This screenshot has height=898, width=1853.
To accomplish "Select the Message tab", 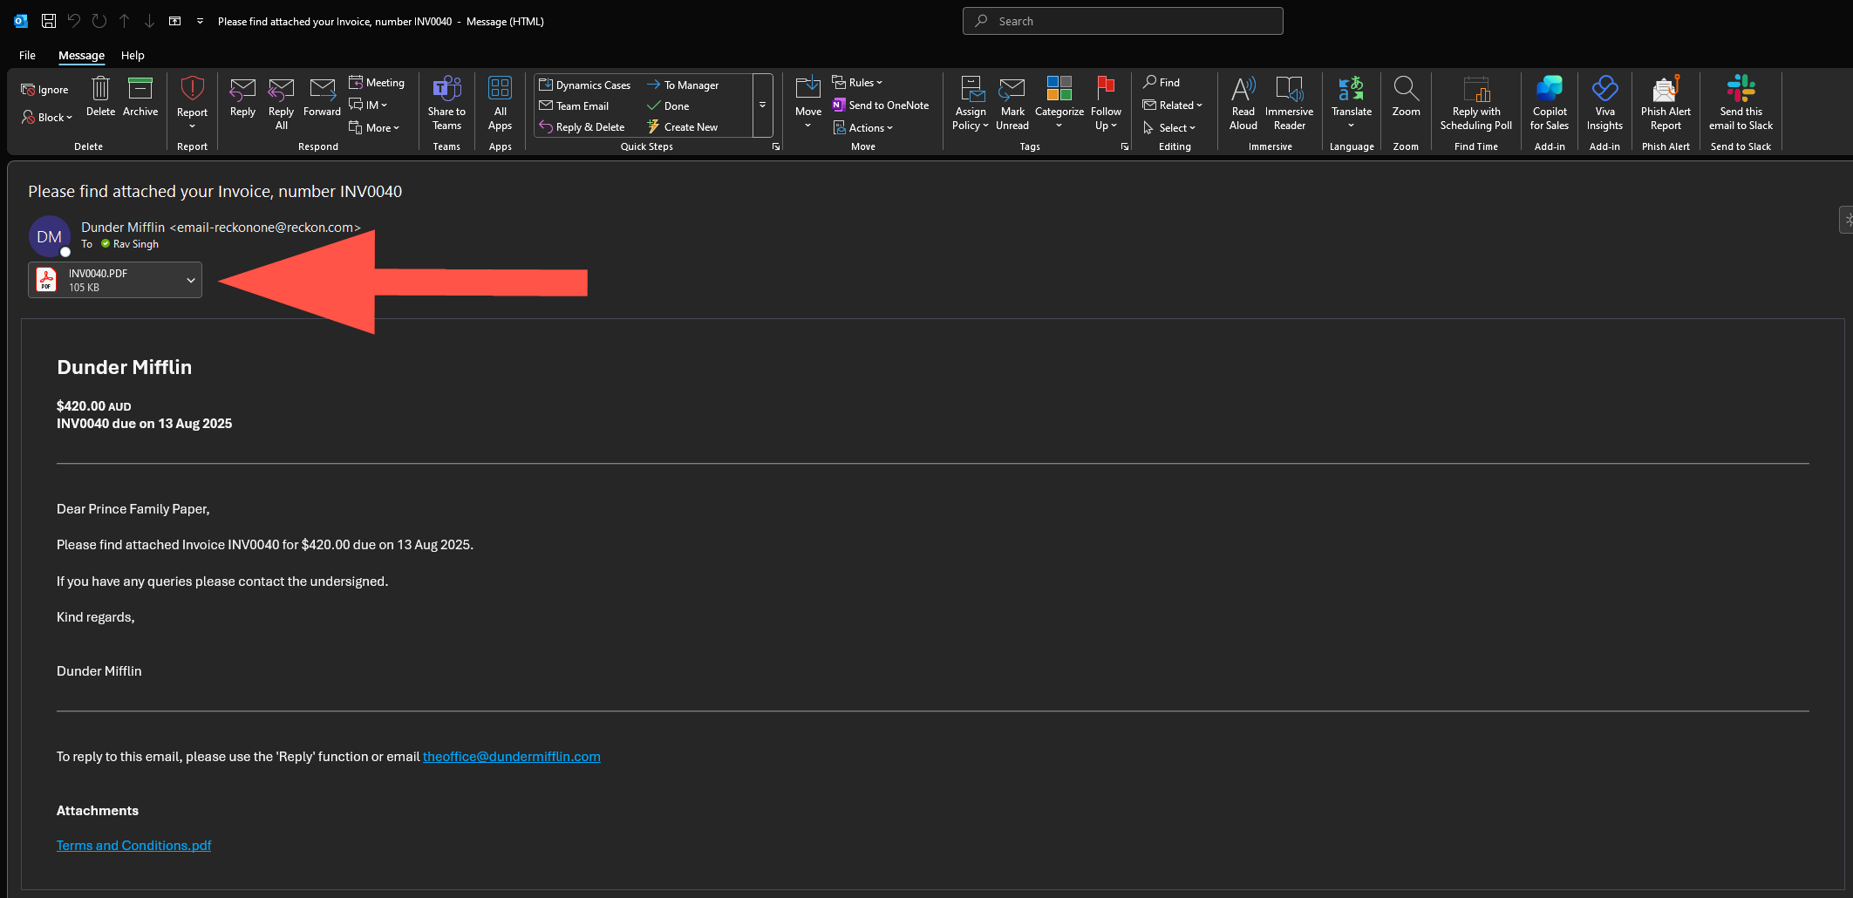I will click(x=81, y=55).
